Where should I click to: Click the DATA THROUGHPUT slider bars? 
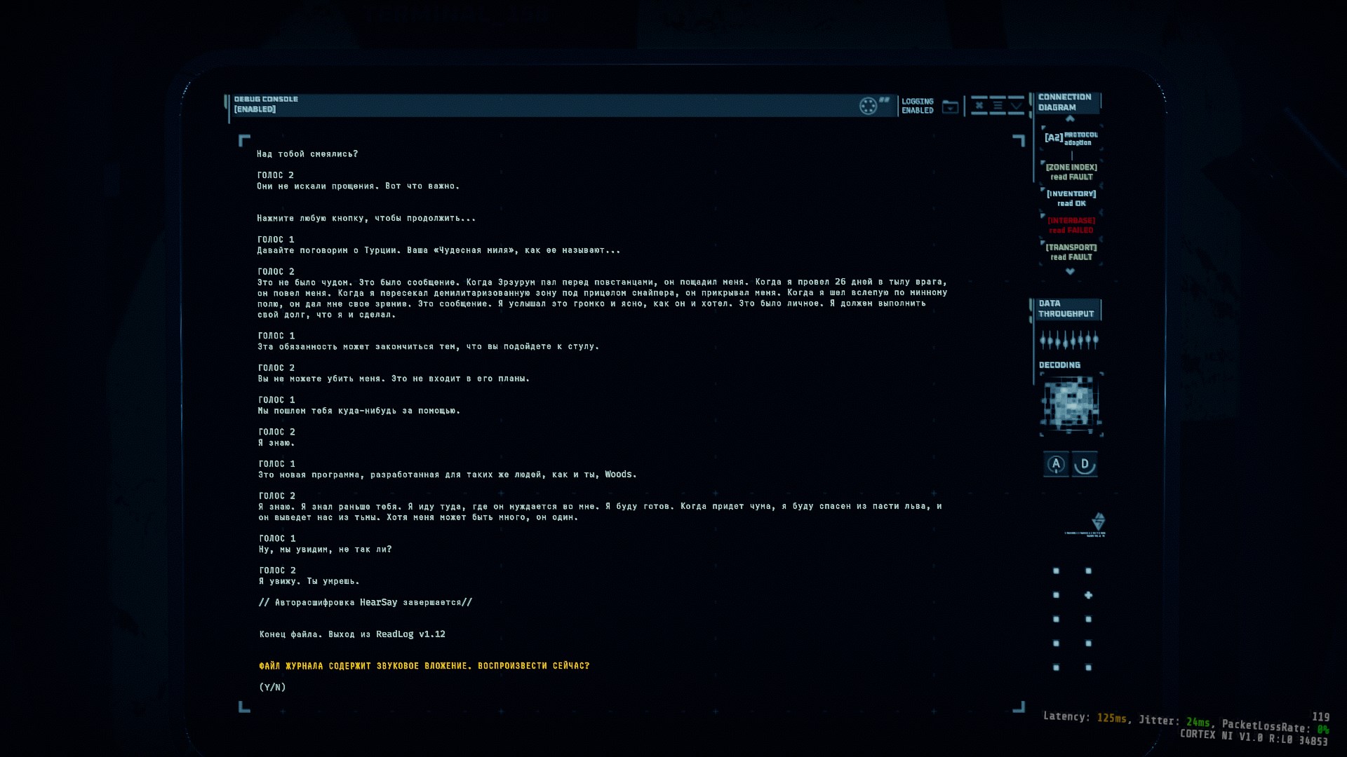pos(1069,341)
